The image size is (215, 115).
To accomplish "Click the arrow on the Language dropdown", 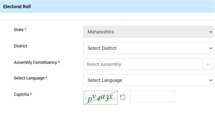I will [x=211, y=80].
